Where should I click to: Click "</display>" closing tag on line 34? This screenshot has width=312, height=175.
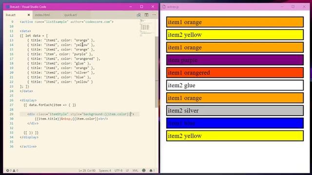pos(29,137)
